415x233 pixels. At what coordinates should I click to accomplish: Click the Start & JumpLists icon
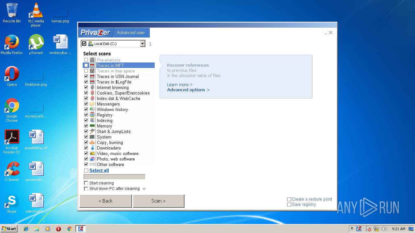(92, 131)
